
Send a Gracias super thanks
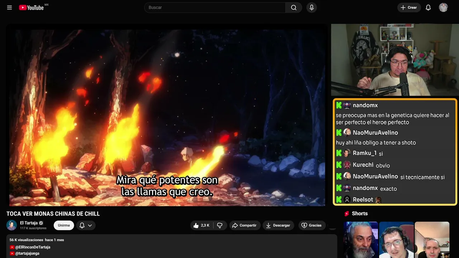point(311,225)
